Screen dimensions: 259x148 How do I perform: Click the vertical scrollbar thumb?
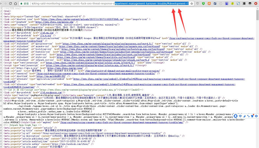pos(257,15)
